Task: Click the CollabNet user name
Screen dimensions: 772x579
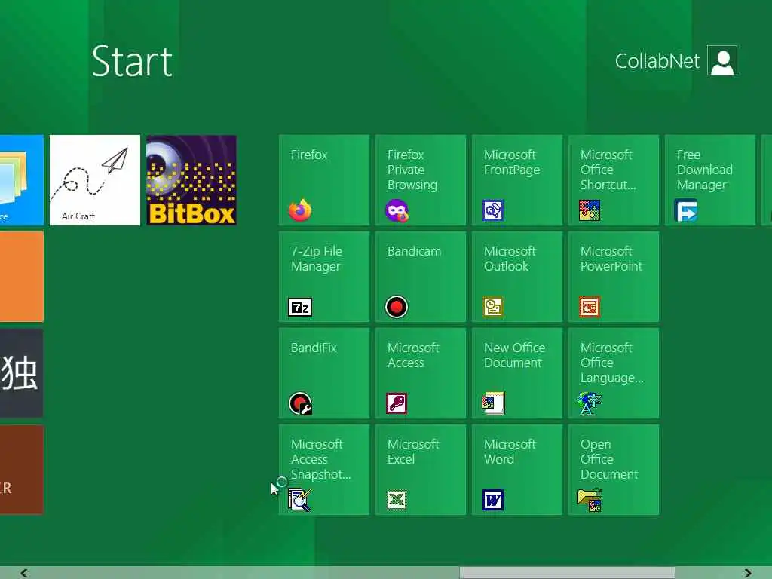Action: coord(657,61)
